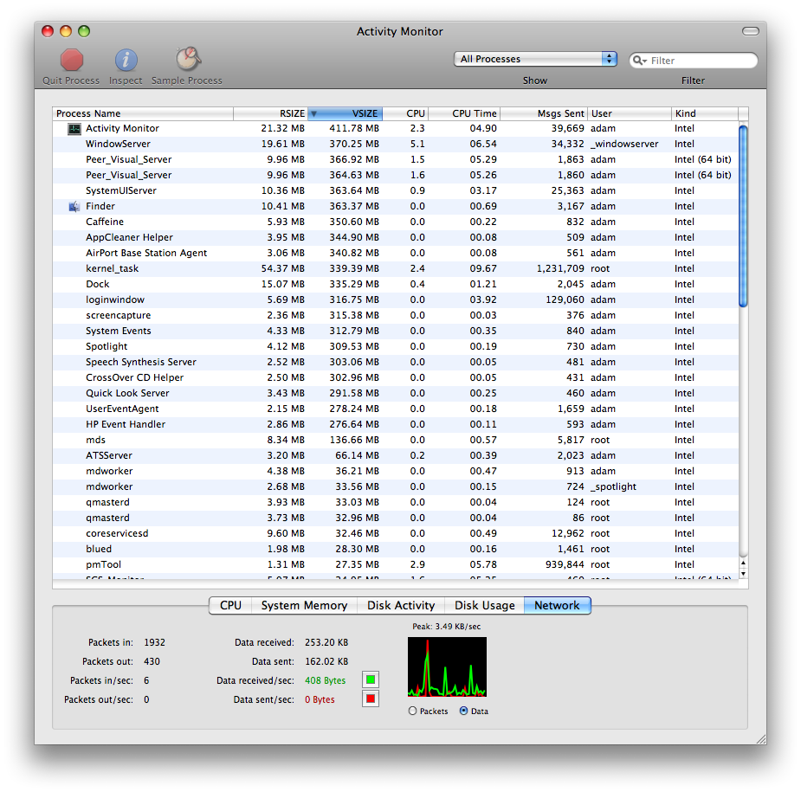This screenshot has width=801, height=792.
Task: Sort by Kind column header
Action: point(705,114)
